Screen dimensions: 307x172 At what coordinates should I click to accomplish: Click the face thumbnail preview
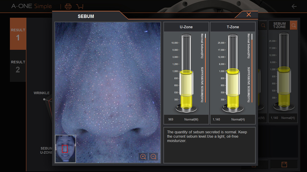coord(65,149)
